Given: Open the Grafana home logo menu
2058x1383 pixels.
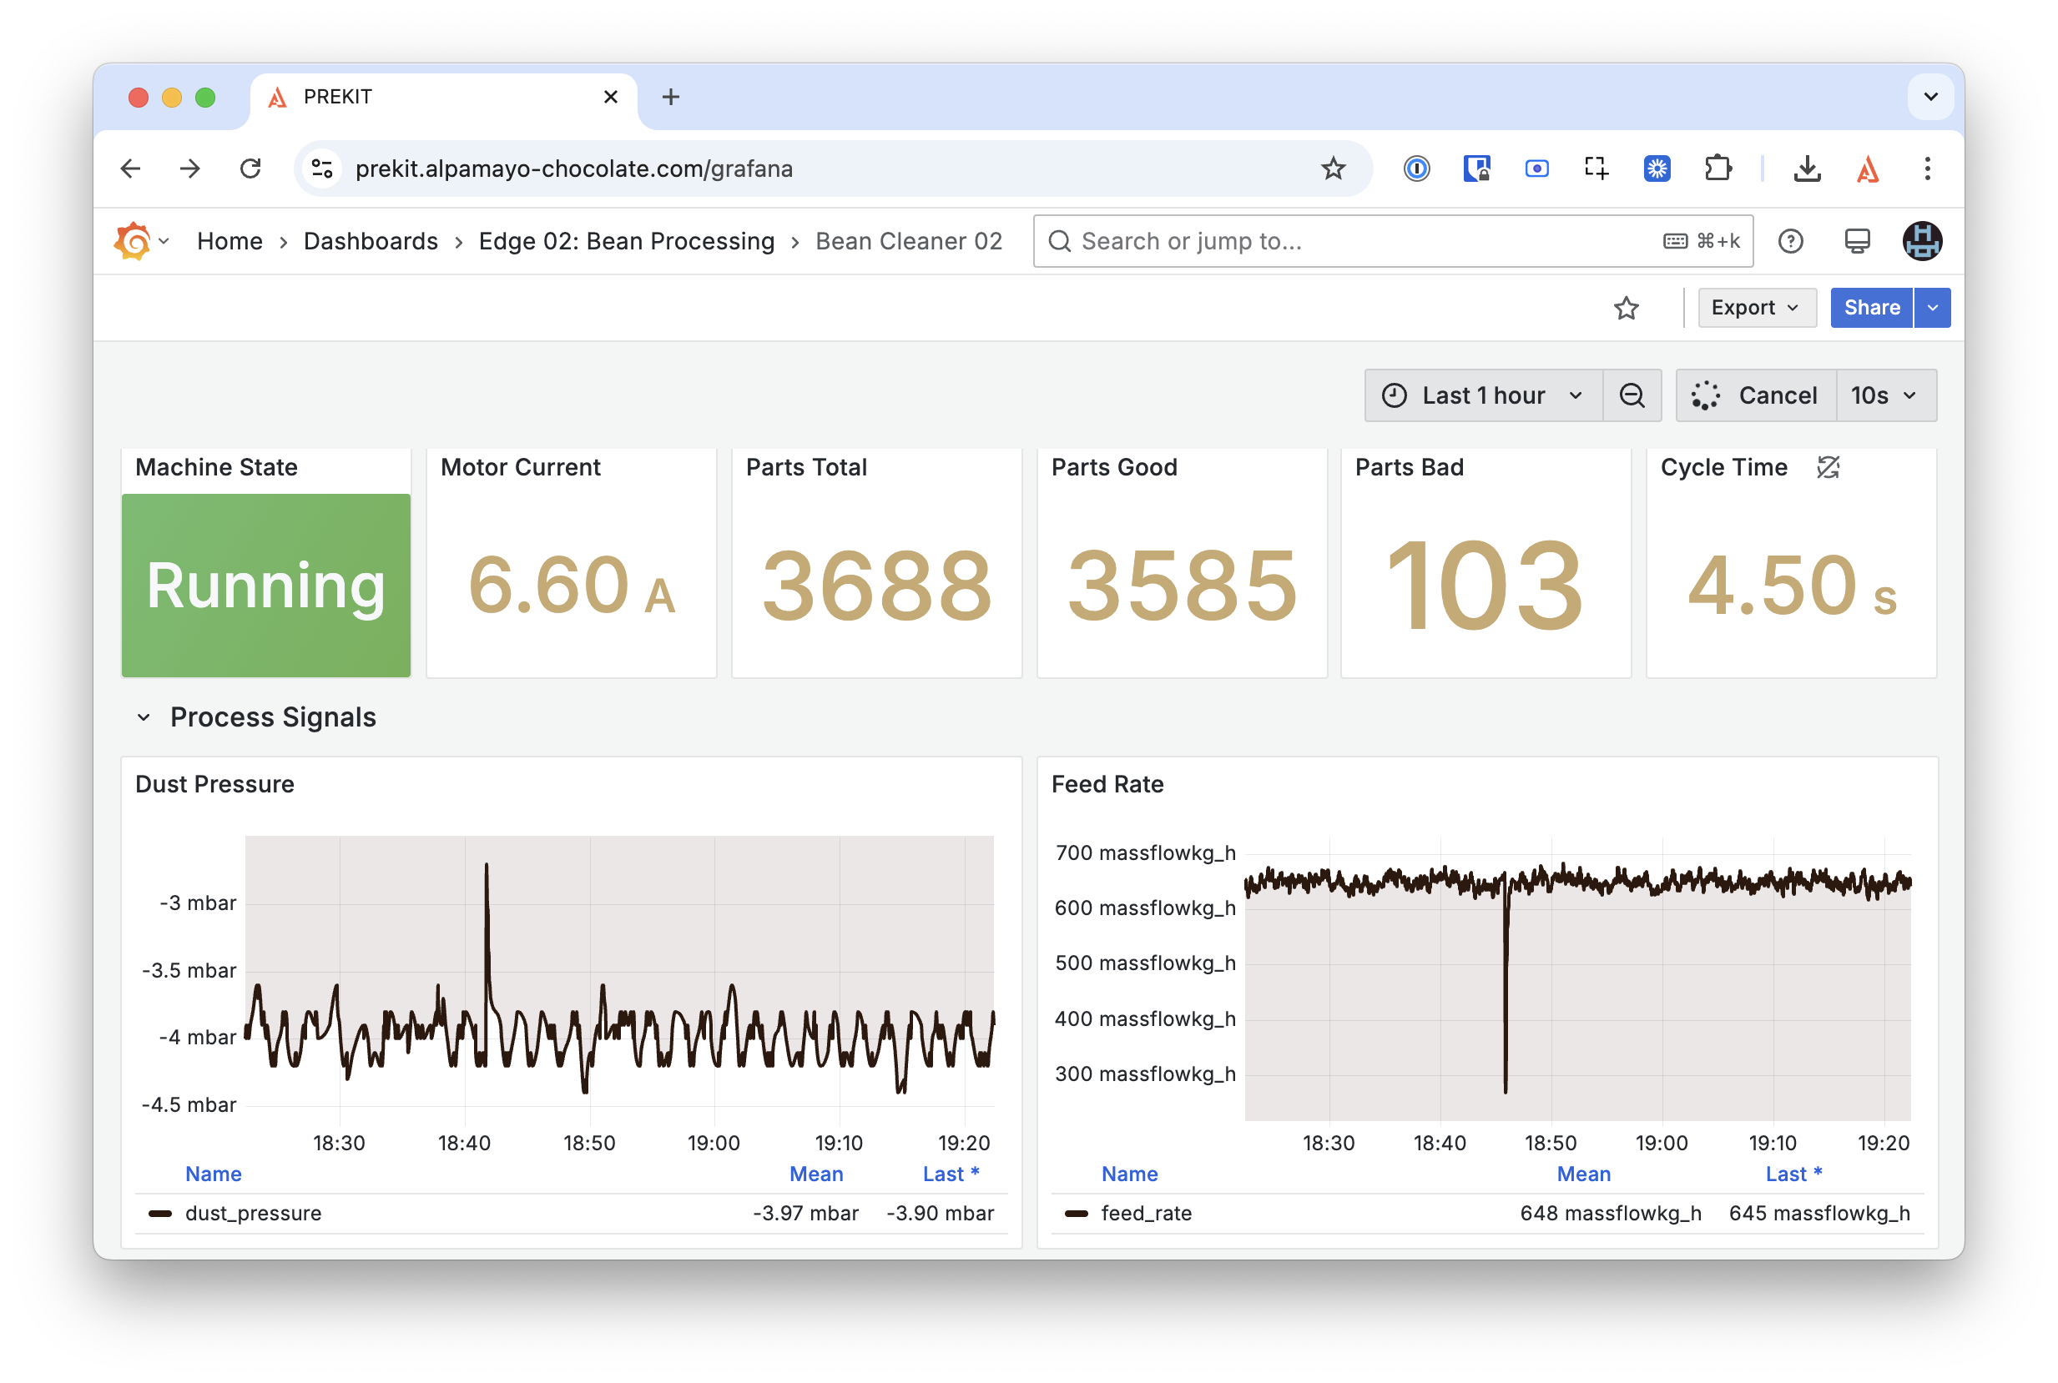Looking at the screenshot, I should click(x=134, y=241).
